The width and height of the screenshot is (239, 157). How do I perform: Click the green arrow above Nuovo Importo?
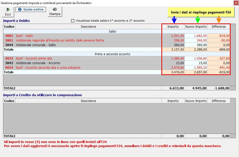click(x=198, y=19)
